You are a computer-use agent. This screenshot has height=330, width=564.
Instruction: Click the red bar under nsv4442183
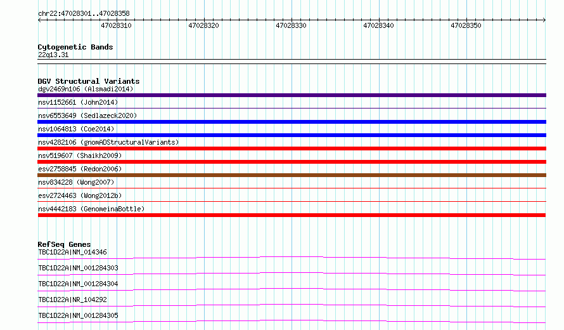click(x=292, y=215)
